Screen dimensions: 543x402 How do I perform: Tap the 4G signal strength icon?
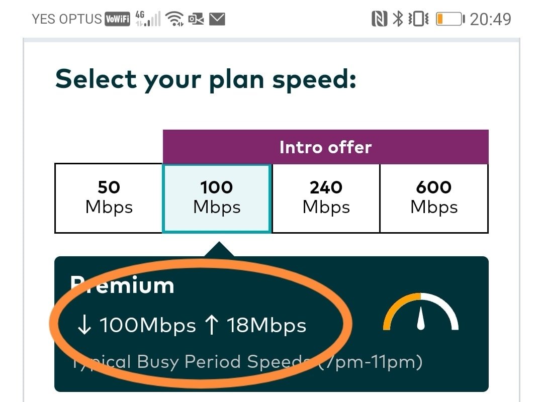pyautogui.click(x=148, y=19)
